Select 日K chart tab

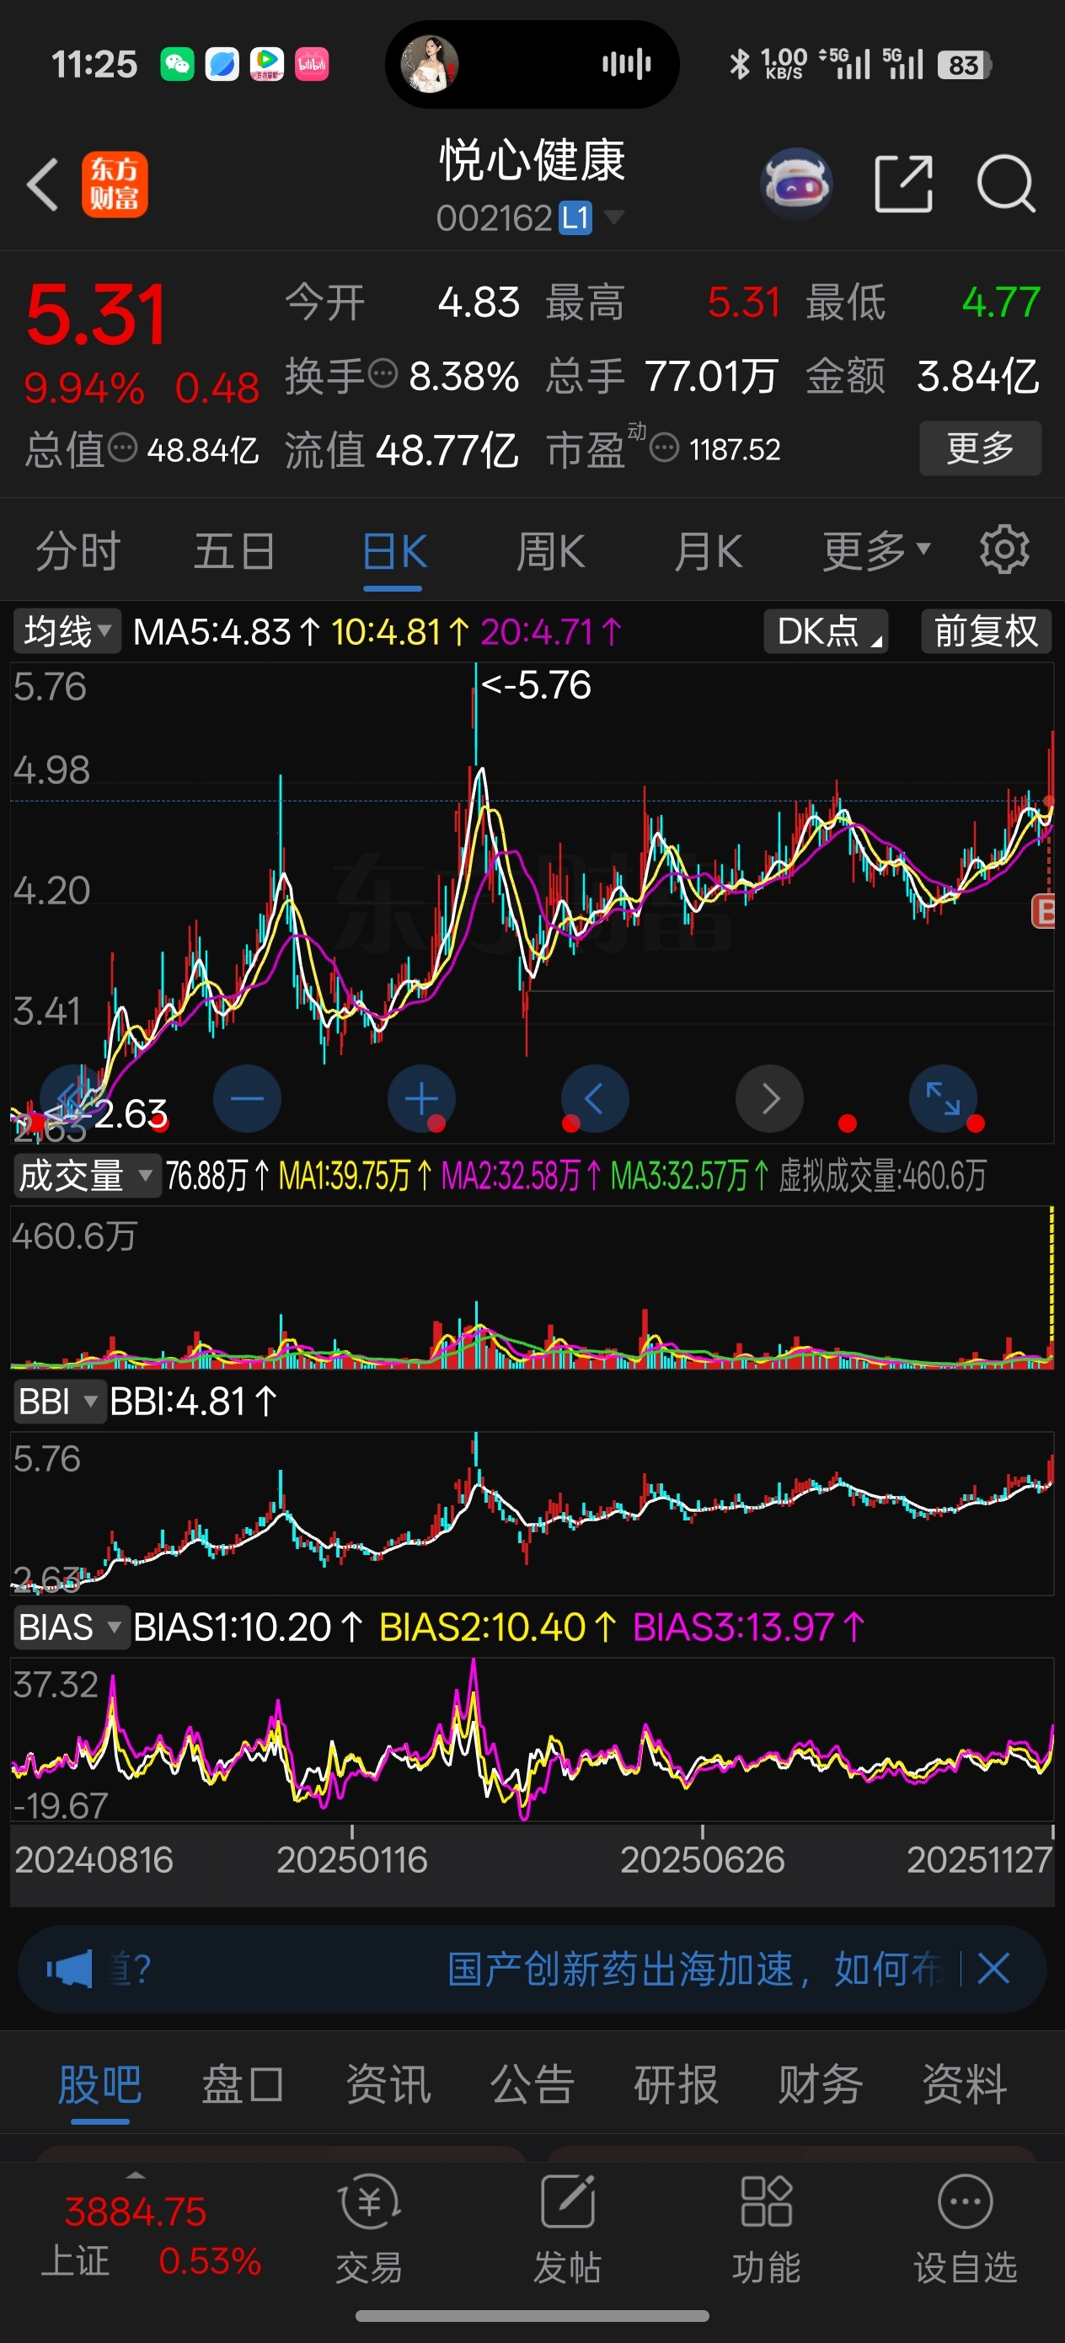pyautogui.click(x=393, y=550)
